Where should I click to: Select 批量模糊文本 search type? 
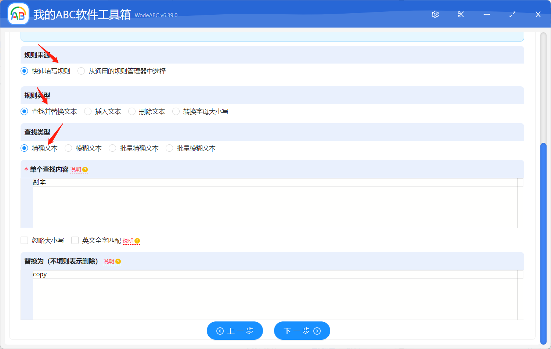[x=169, y=148]
